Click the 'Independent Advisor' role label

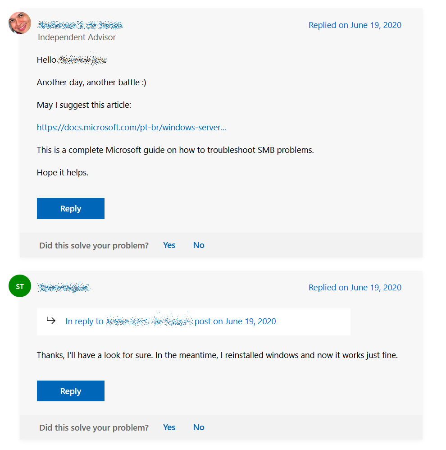[x=77, y=37]
